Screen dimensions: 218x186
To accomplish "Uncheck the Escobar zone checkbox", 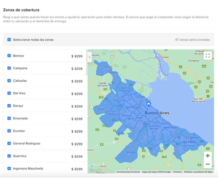I will click(x=9, y=131).
